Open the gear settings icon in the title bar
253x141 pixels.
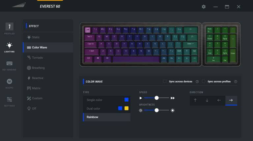click(204, 7)
